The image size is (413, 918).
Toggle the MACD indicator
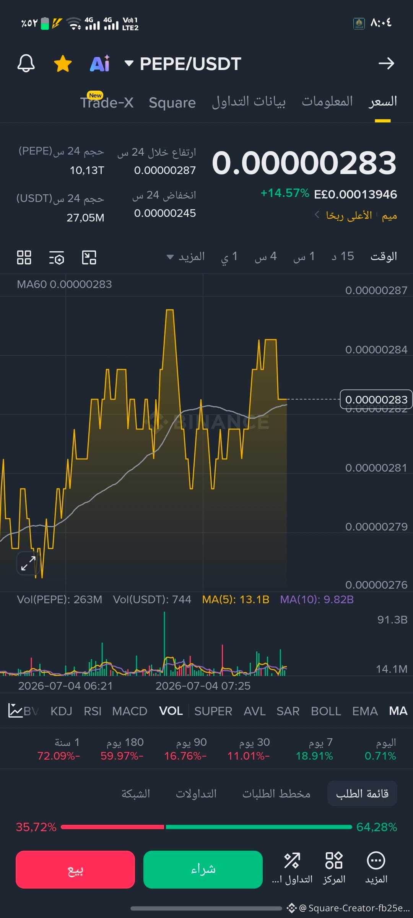point(130,711)
